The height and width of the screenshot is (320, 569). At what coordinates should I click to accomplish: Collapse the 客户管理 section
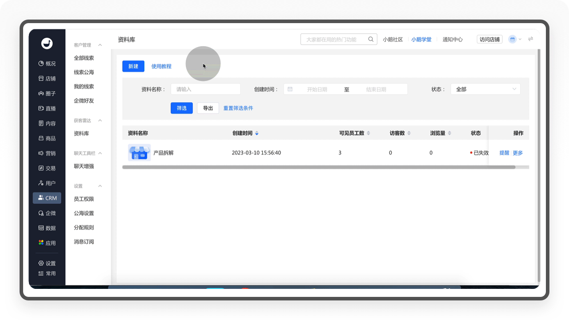[100, 45]
